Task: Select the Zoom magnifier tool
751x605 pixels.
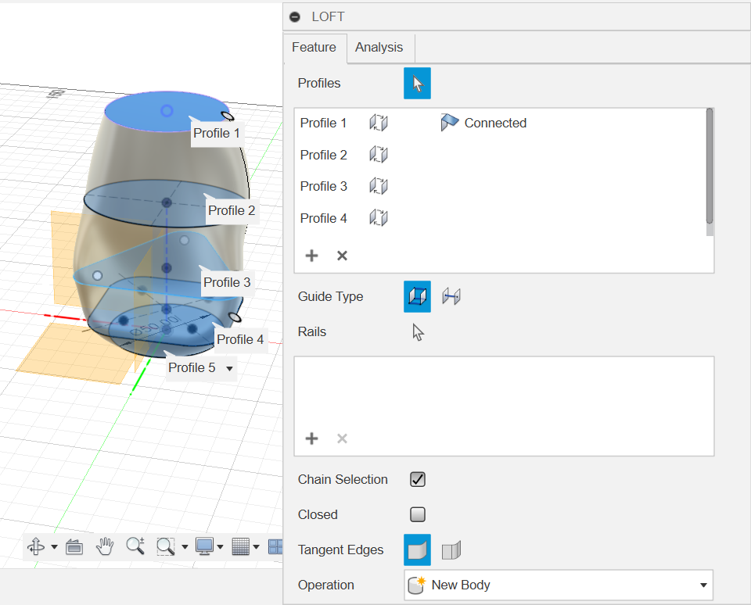Action: pyautogui.click(x=135, y=546)
